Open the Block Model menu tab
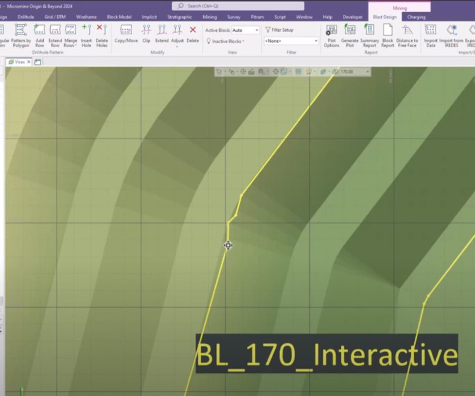475x396 pixels. point(119,17)
